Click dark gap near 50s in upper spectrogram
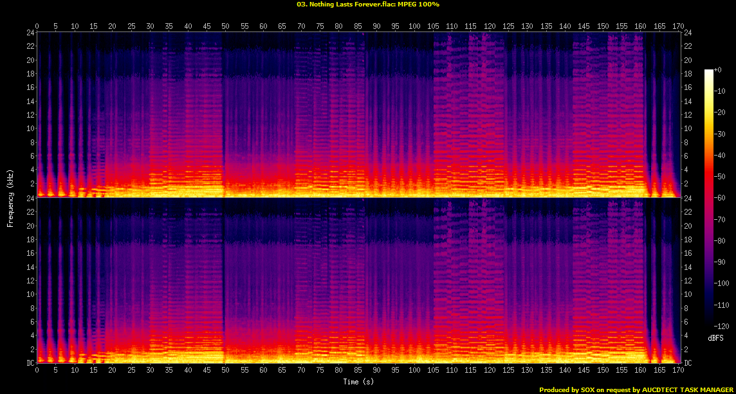 click(224, 116)
